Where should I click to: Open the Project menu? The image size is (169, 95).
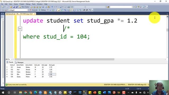[22, 4]
